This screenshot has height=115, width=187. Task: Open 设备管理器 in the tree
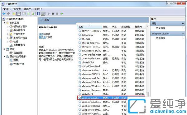pos(19,45)
